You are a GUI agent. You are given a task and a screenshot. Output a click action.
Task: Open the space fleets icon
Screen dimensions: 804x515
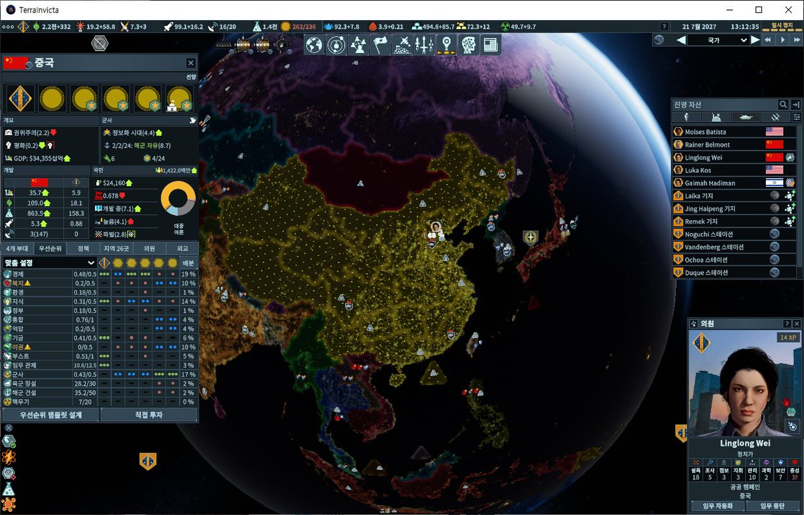pos(402,45)
